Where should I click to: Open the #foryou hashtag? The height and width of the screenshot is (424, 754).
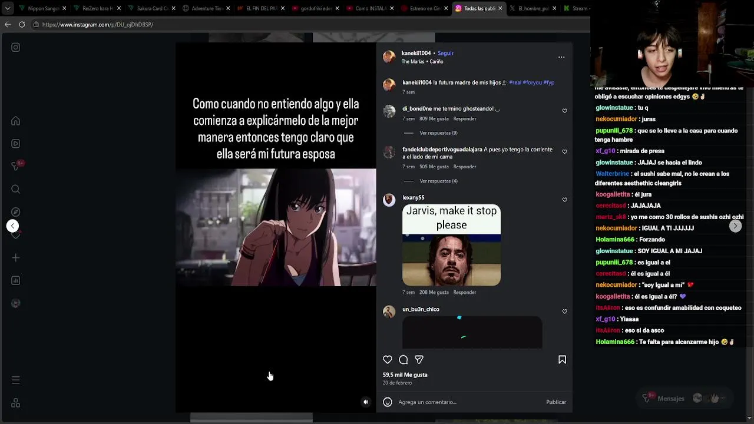532,82
